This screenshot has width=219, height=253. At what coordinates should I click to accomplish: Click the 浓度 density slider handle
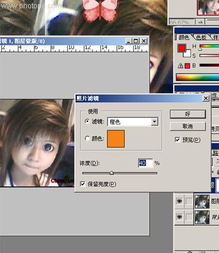pos(112,173)
